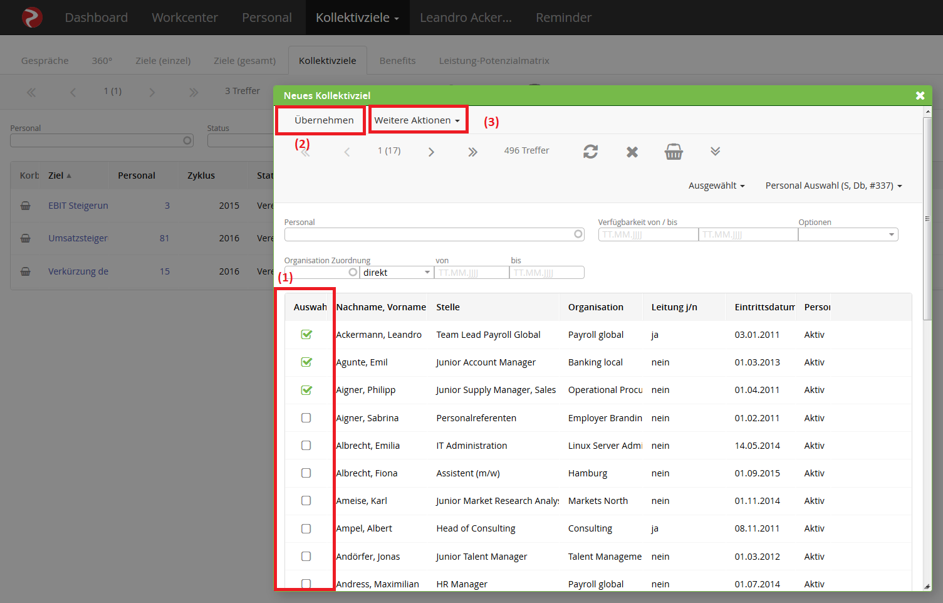Viewport: 943px width, 603px height.
Task: Open lookup circle in background Personal filter
Action: (187, 140)
